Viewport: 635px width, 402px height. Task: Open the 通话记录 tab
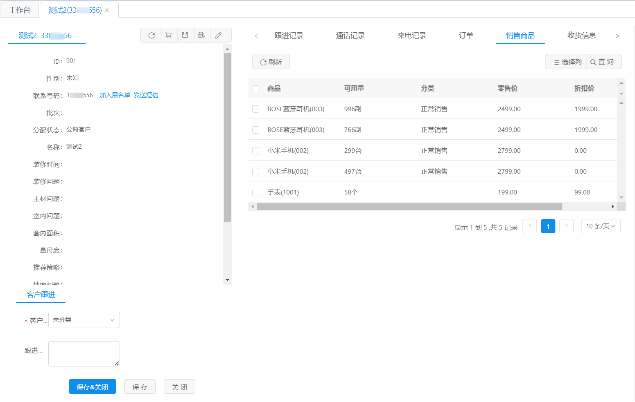point(350,36)
